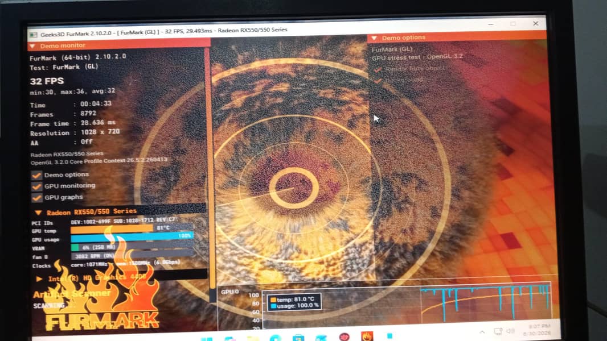Maximize the FurMark window

513,24
